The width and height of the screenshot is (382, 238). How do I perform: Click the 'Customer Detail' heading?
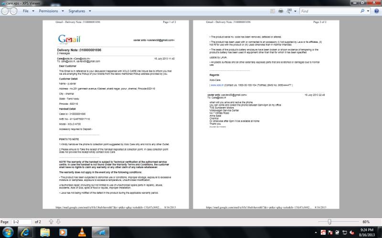pos(68,79)
